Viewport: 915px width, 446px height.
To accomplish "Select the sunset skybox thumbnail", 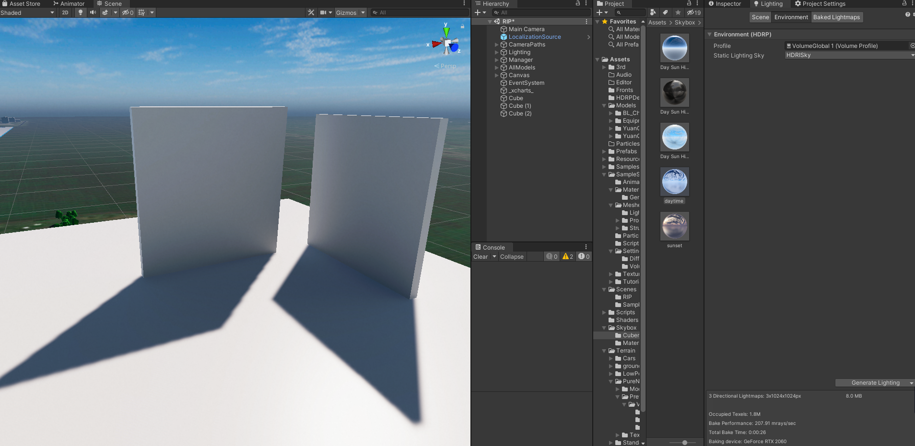I will tap(674, 226).
